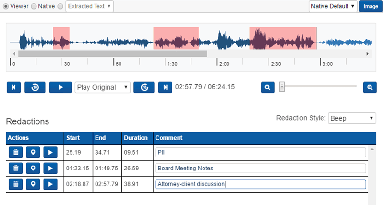Rewind the audio ten seconds
Image resolution: width=383 pixels, height=205 pixels.
[35, 87]
